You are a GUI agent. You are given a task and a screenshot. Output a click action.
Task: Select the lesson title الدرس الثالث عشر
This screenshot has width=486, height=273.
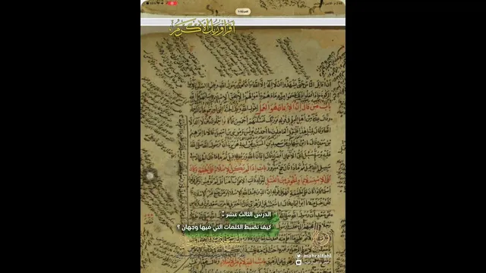[x=248, y=214]
